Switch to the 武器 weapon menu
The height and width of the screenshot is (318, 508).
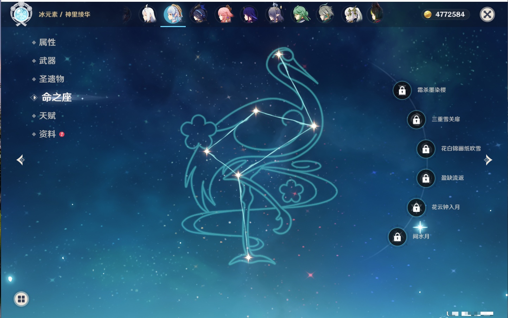pos(47,61)
